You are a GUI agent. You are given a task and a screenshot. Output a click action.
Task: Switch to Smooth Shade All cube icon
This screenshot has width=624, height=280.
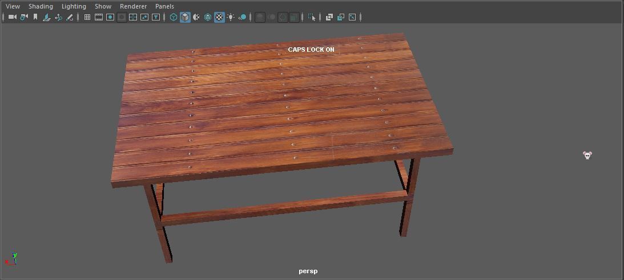[x=185, y=17]
